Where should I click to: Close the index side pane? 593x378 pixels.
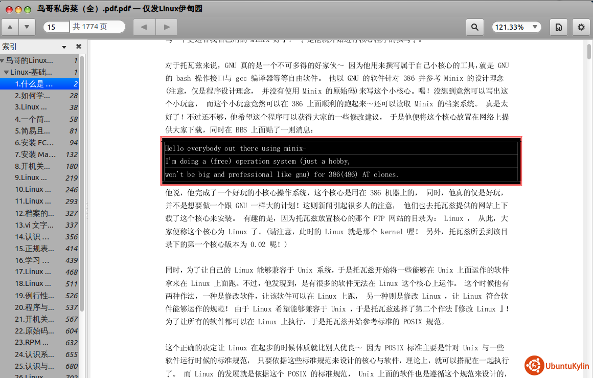pos(79,47)
